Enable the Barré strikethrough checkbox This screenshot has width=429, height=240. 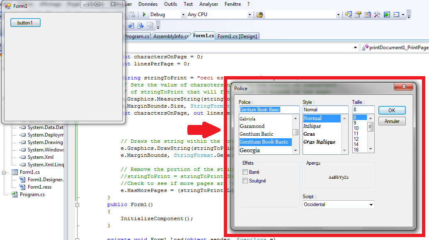[245, 172]
